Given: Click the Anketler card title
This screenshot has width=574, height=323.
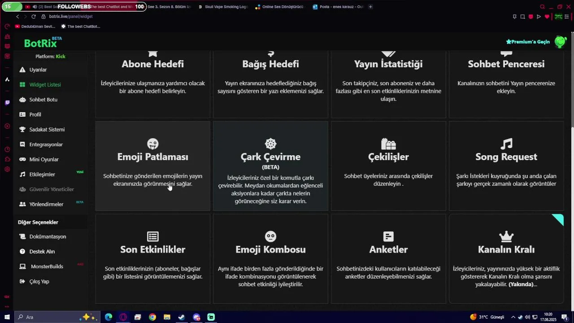Looking at the screenshot, I should coord(388,249).
